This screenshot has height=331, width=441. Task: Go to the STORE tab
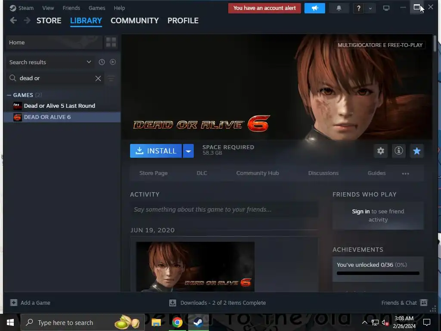[x=49, y=21]
